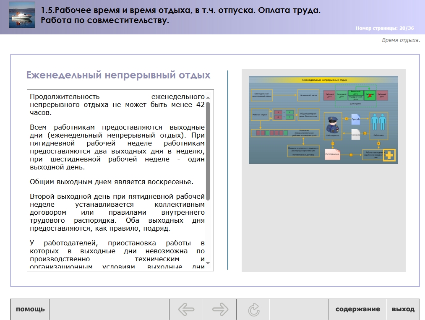This screenshot has height=320, width=425.
Task: Go to the previous page with left arrow
Action: 186,309
